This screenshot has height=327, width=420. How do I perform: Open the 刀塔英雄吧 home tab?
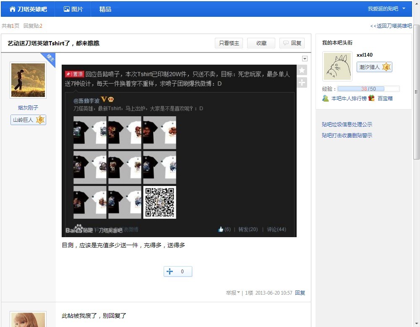[28, 9]
